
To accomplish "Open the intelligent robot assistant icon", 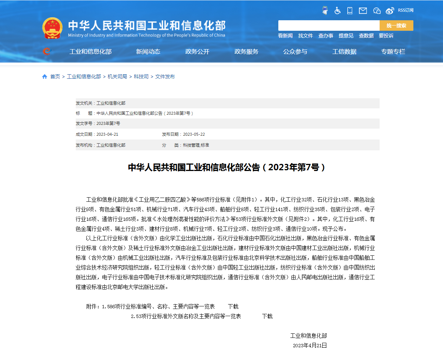I will (325, 10).
